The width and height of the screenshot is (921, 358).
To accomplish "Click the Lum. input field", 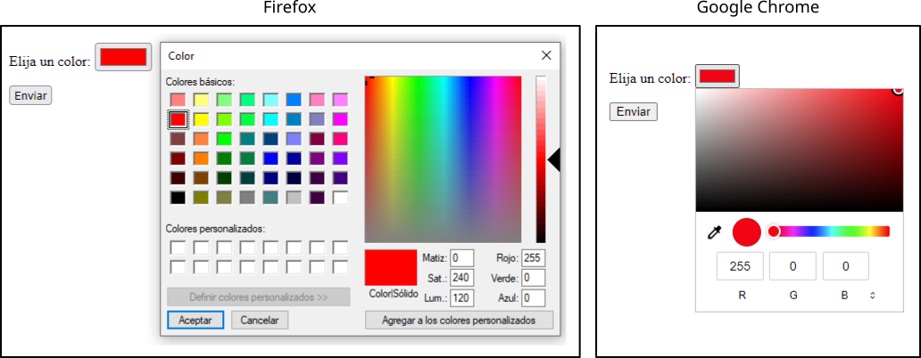I will (462, 297).
